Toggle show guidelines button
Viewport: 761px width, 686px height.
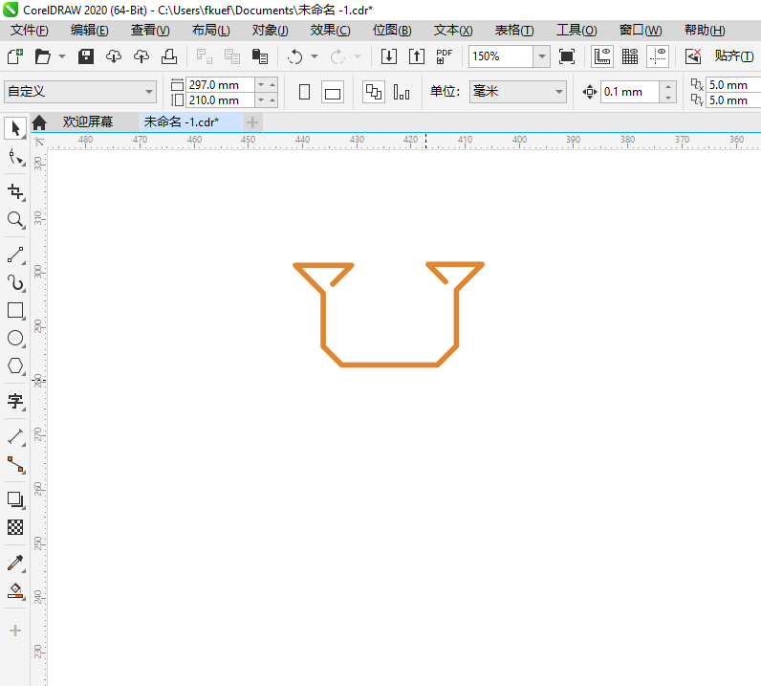pyautogui.click(x=658, y=56)
